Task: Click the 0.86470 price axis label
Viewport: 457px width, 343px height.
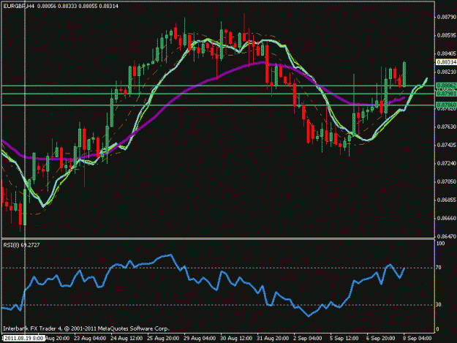Action: pyautogui.click(x=447, y=236)
